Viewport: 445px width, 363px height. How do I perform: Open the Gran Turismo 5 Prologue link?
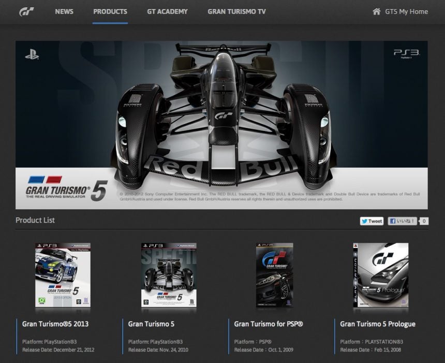pos(378,324)
